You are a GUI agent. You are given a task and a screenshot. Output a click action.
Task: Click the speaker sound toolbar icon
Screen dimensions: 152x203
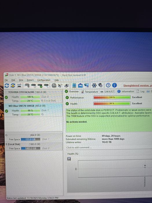pos(100,85)
